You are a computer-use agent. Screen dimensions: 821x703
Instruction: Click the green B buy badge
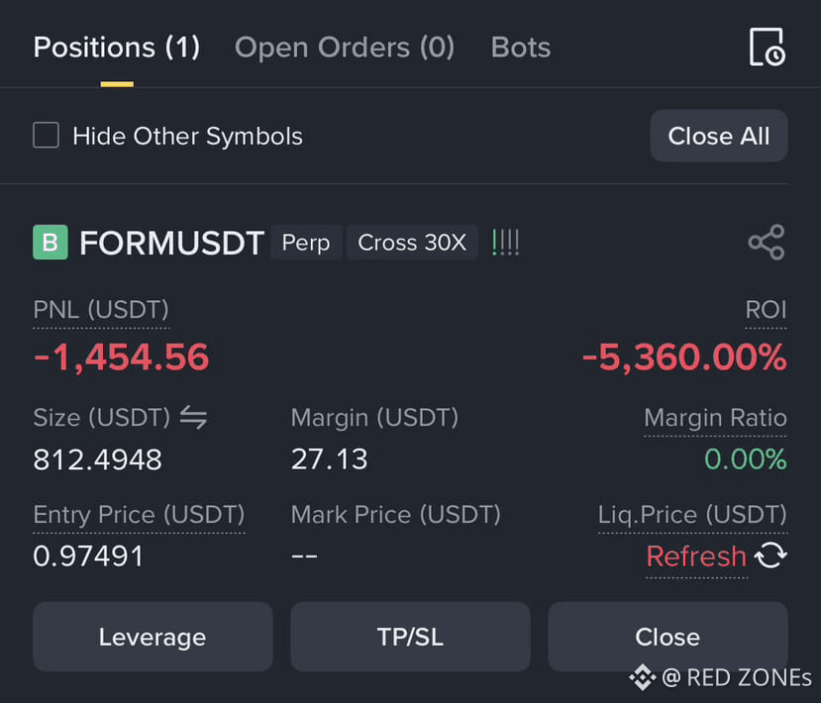tap(51, 243)
